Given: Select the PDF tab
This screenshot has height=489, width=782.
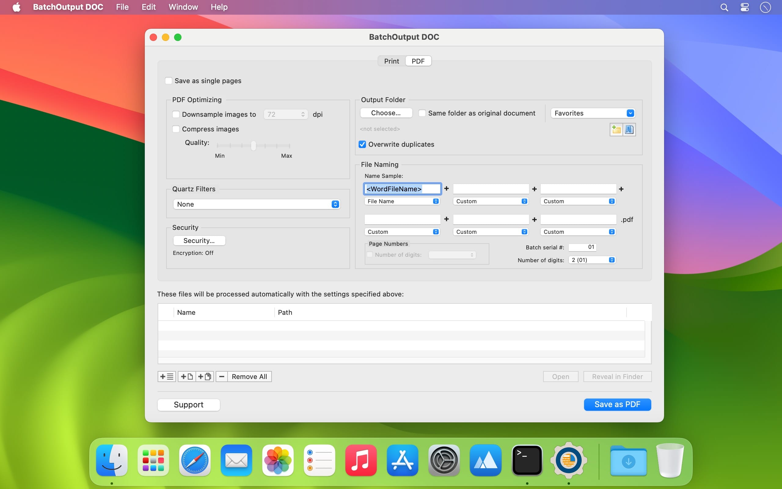Looking at the screenshot, I should [418, 61].
